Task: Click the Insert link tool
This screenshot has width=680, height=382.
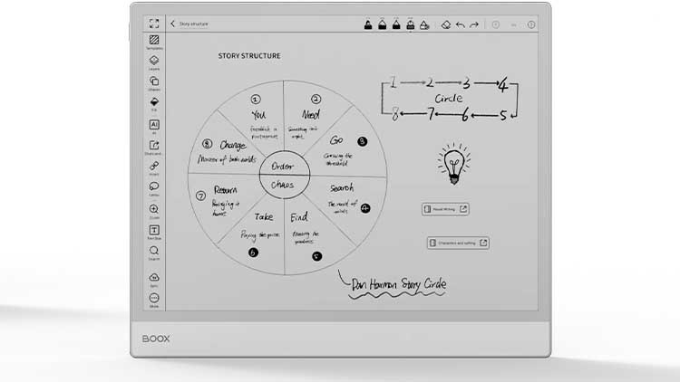Action: coord(154,167)
